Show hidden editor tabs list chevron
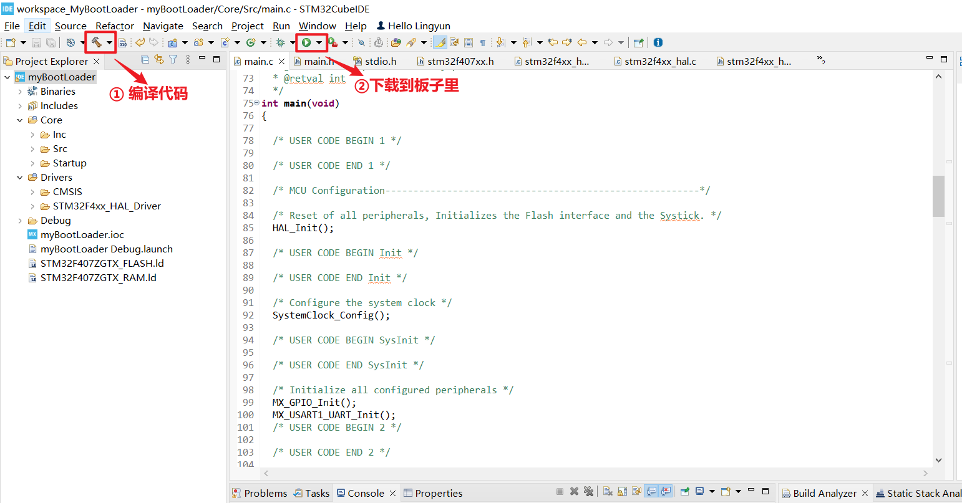Image resolution: width=962 pixels, height=503 pixels. tap(821, 60)
